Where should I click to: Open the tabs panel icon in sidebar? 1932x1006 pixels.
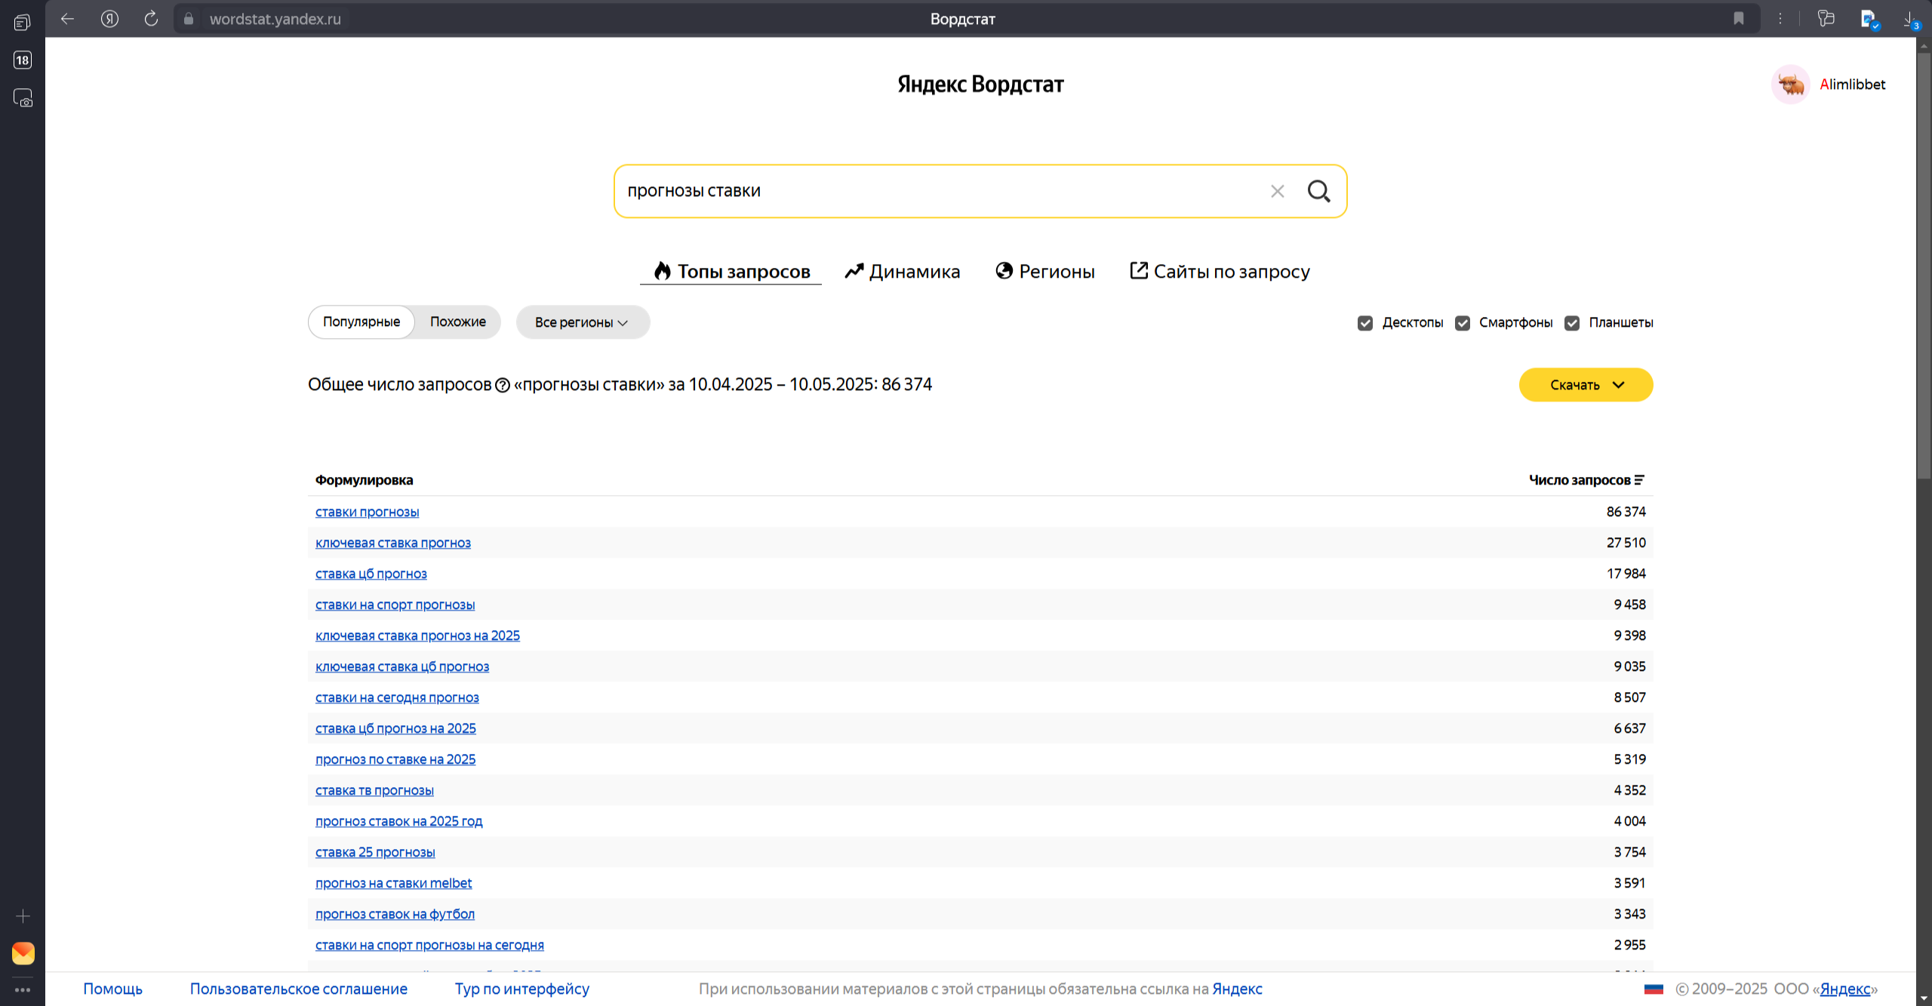click(x=23, y=23)
